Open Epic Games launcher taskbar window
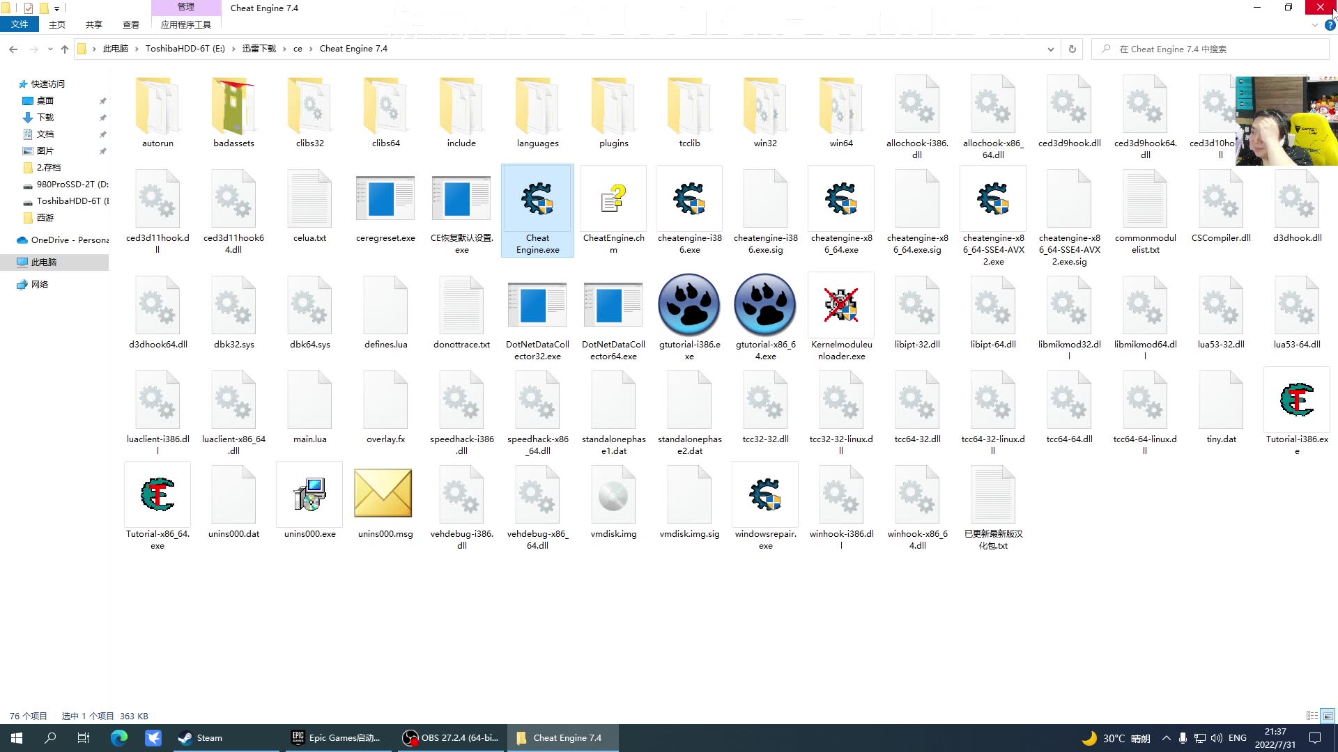1338x752 pixels. tap(338, 738)
